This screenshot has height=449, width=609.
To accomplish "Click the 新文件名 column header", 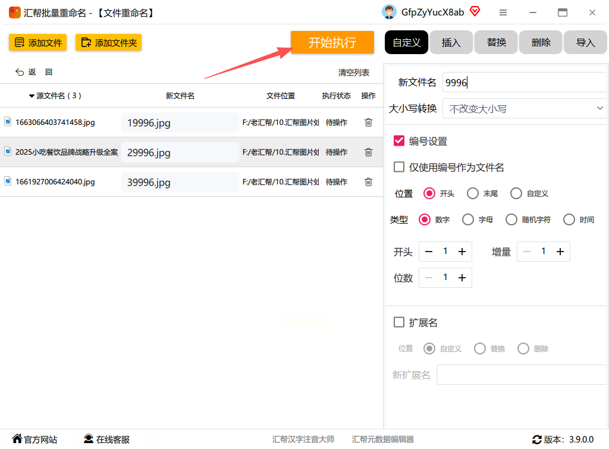I will [180, 96].
